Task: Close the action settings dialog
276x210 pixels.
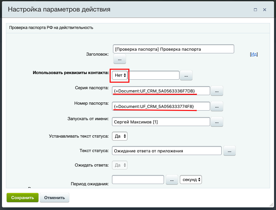Action: (264, 10)
